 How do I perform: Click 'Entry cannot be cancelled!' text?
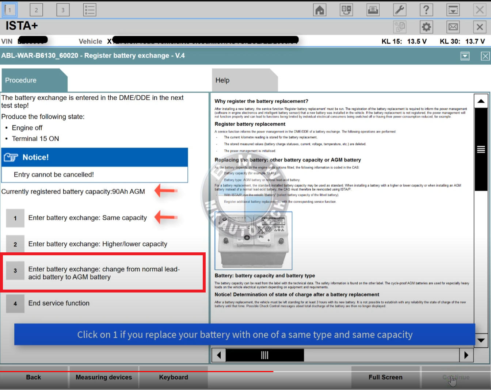pos(54,175)
